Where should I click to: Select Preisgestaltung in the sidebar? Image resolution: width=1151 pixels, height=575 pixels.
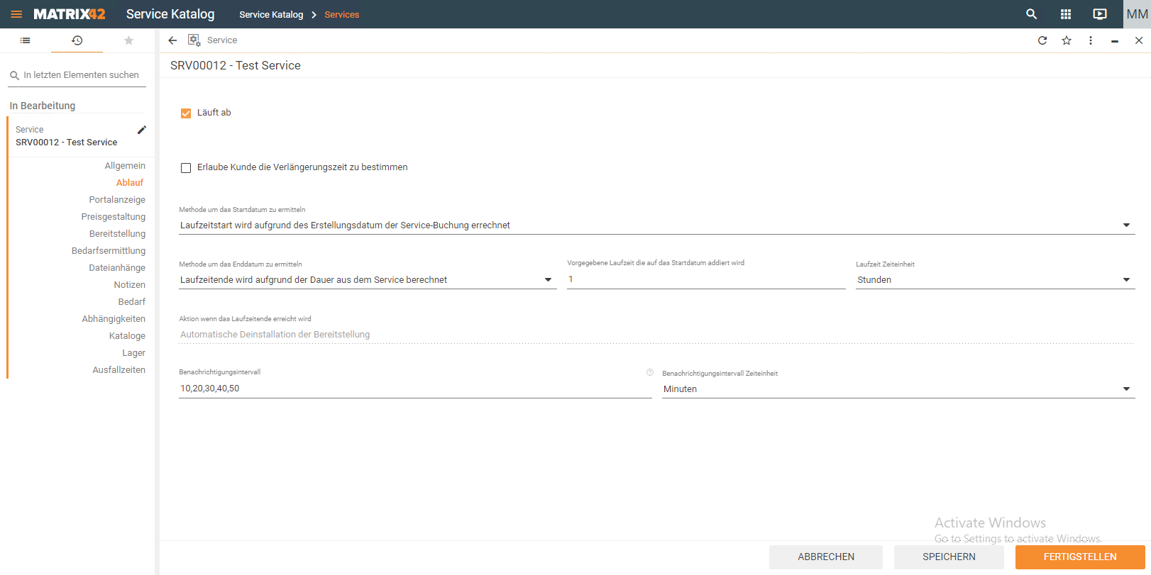pyautogui.click(x=113, y=217)
